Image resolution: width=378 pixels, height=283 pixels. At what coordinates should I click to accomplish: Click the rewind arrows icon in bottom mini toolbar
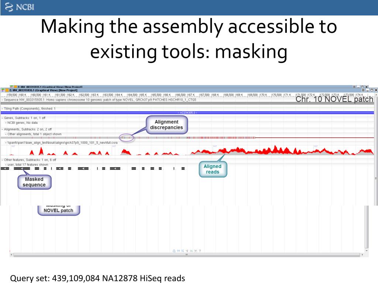178,251
